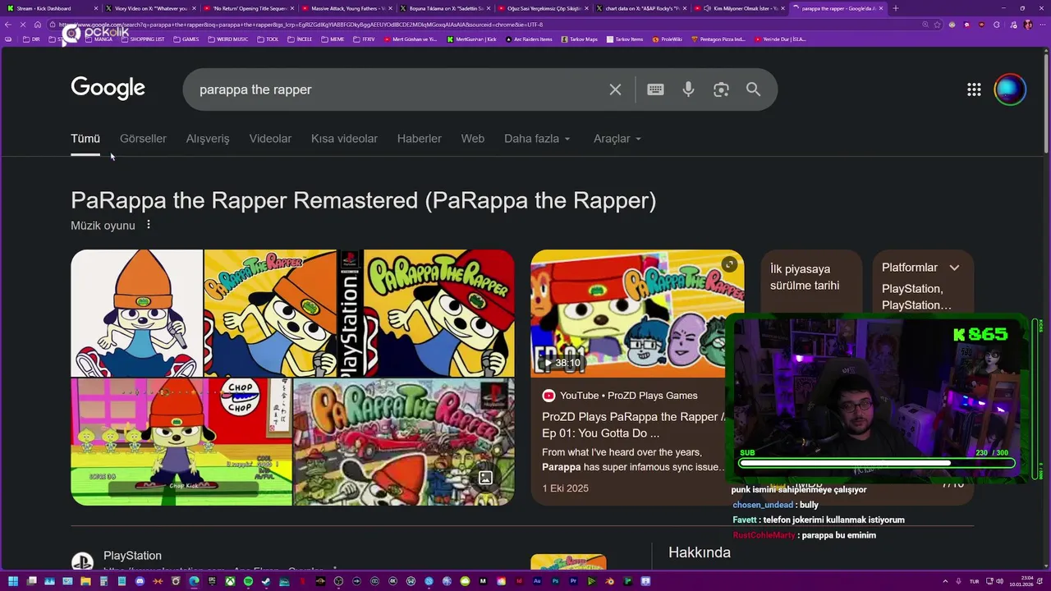Viewport: 1051px width, 591px height.
Task: Open the on-screen keyboard input tool
Action: coord(655,89)
